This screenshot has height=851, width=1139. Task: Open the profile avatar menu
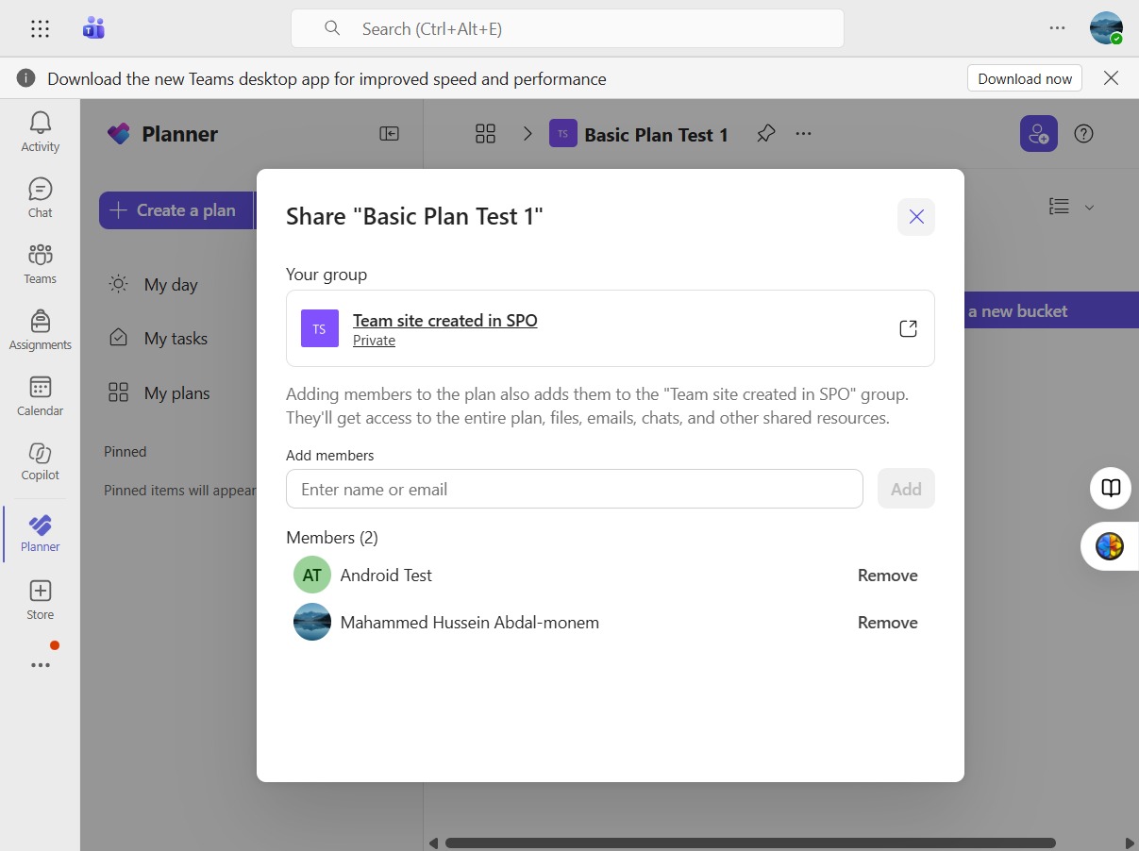(1106, 28)
